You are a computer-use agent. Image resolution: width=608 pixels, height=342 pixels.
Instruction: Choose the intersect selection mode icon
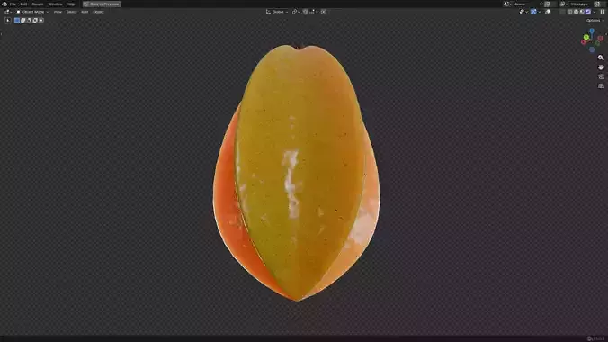pyautogui.click(x=41, y=20)
